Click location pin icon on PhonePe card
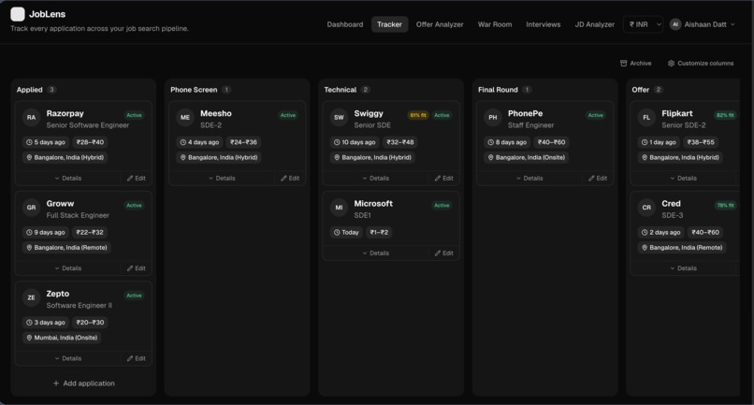754x405 pixels. point(491,157)
